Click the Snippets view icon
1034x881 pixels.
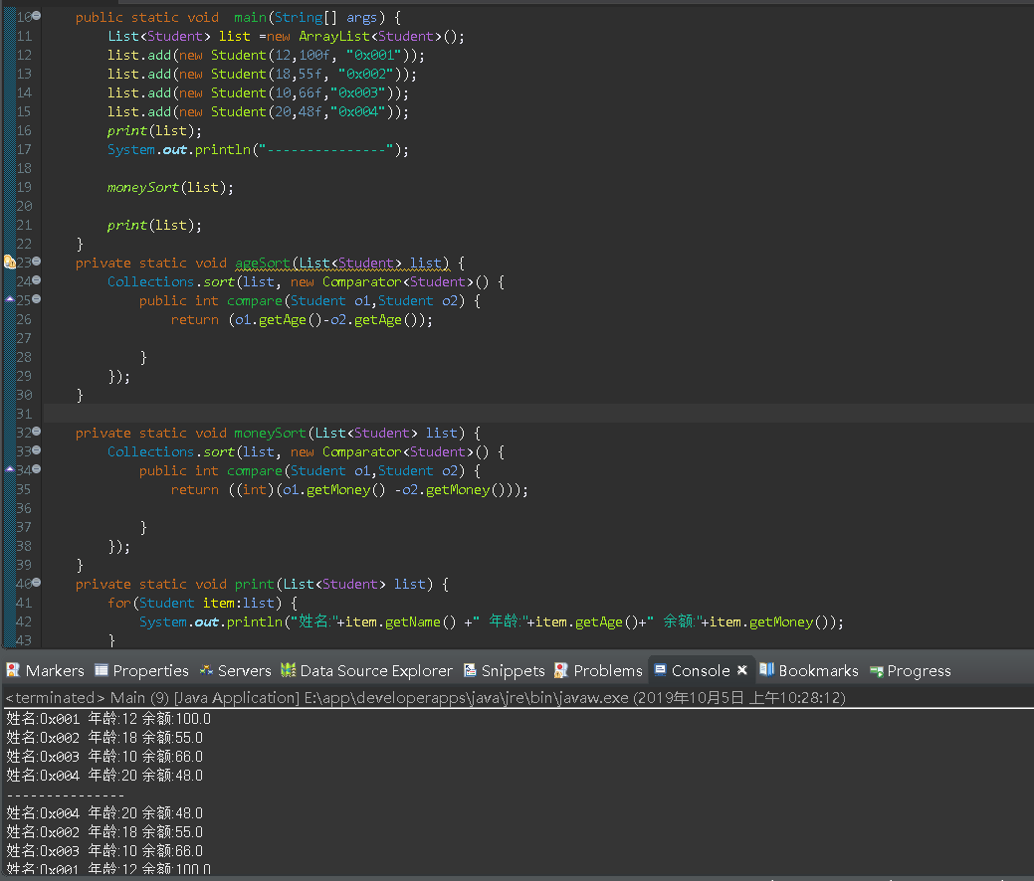point(470,670)
